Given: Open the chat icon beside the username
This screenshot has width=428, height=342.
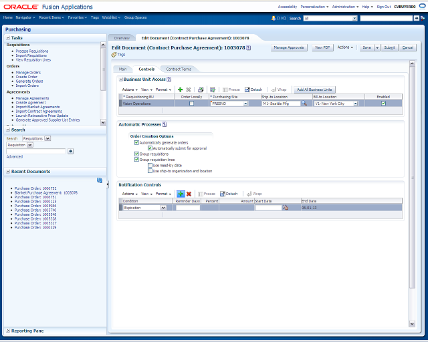Looking at the screenshot, I should [422, 7].
